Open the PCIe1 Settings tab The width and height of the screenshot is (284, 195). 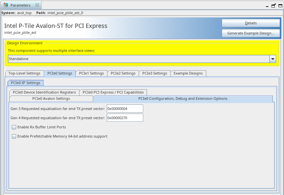(x=92, y=74)
